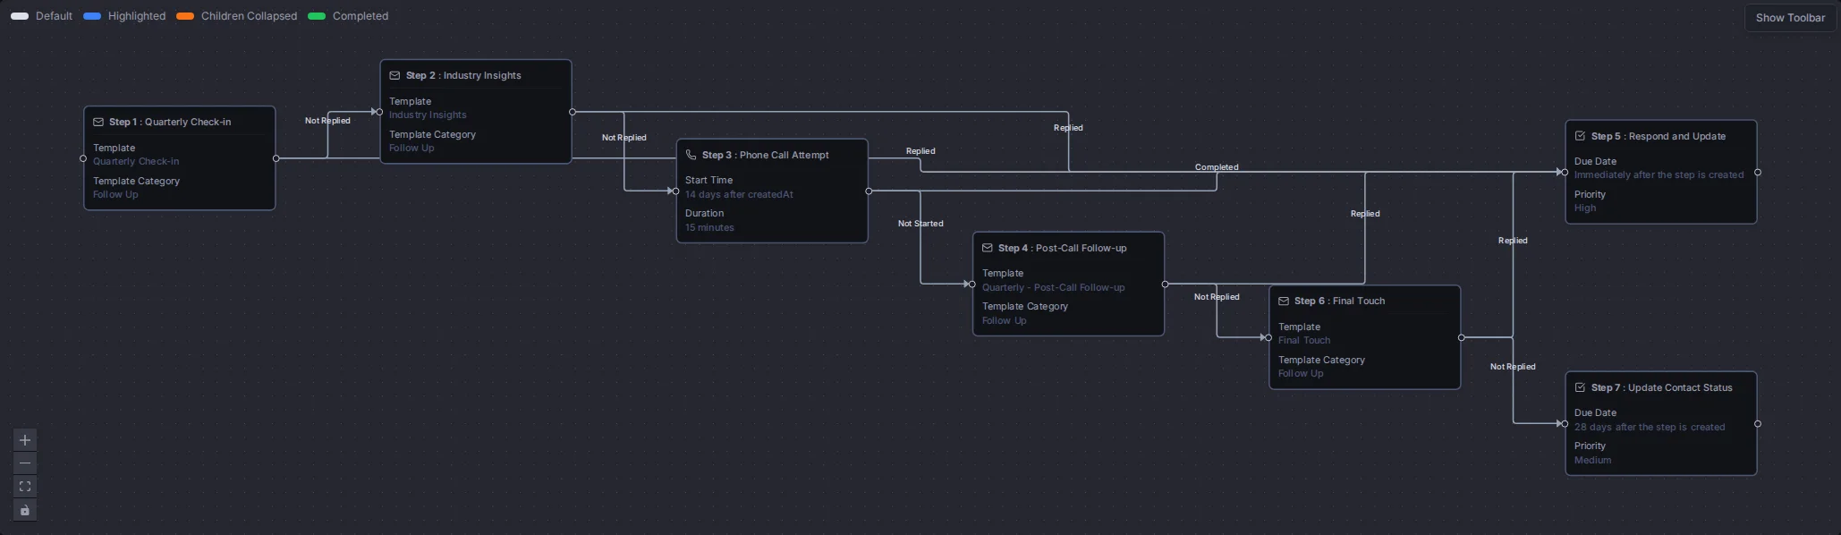Click '28 days after the step is created'
The width and height of the screenshot is (1841, 535).
[1650, 428]
